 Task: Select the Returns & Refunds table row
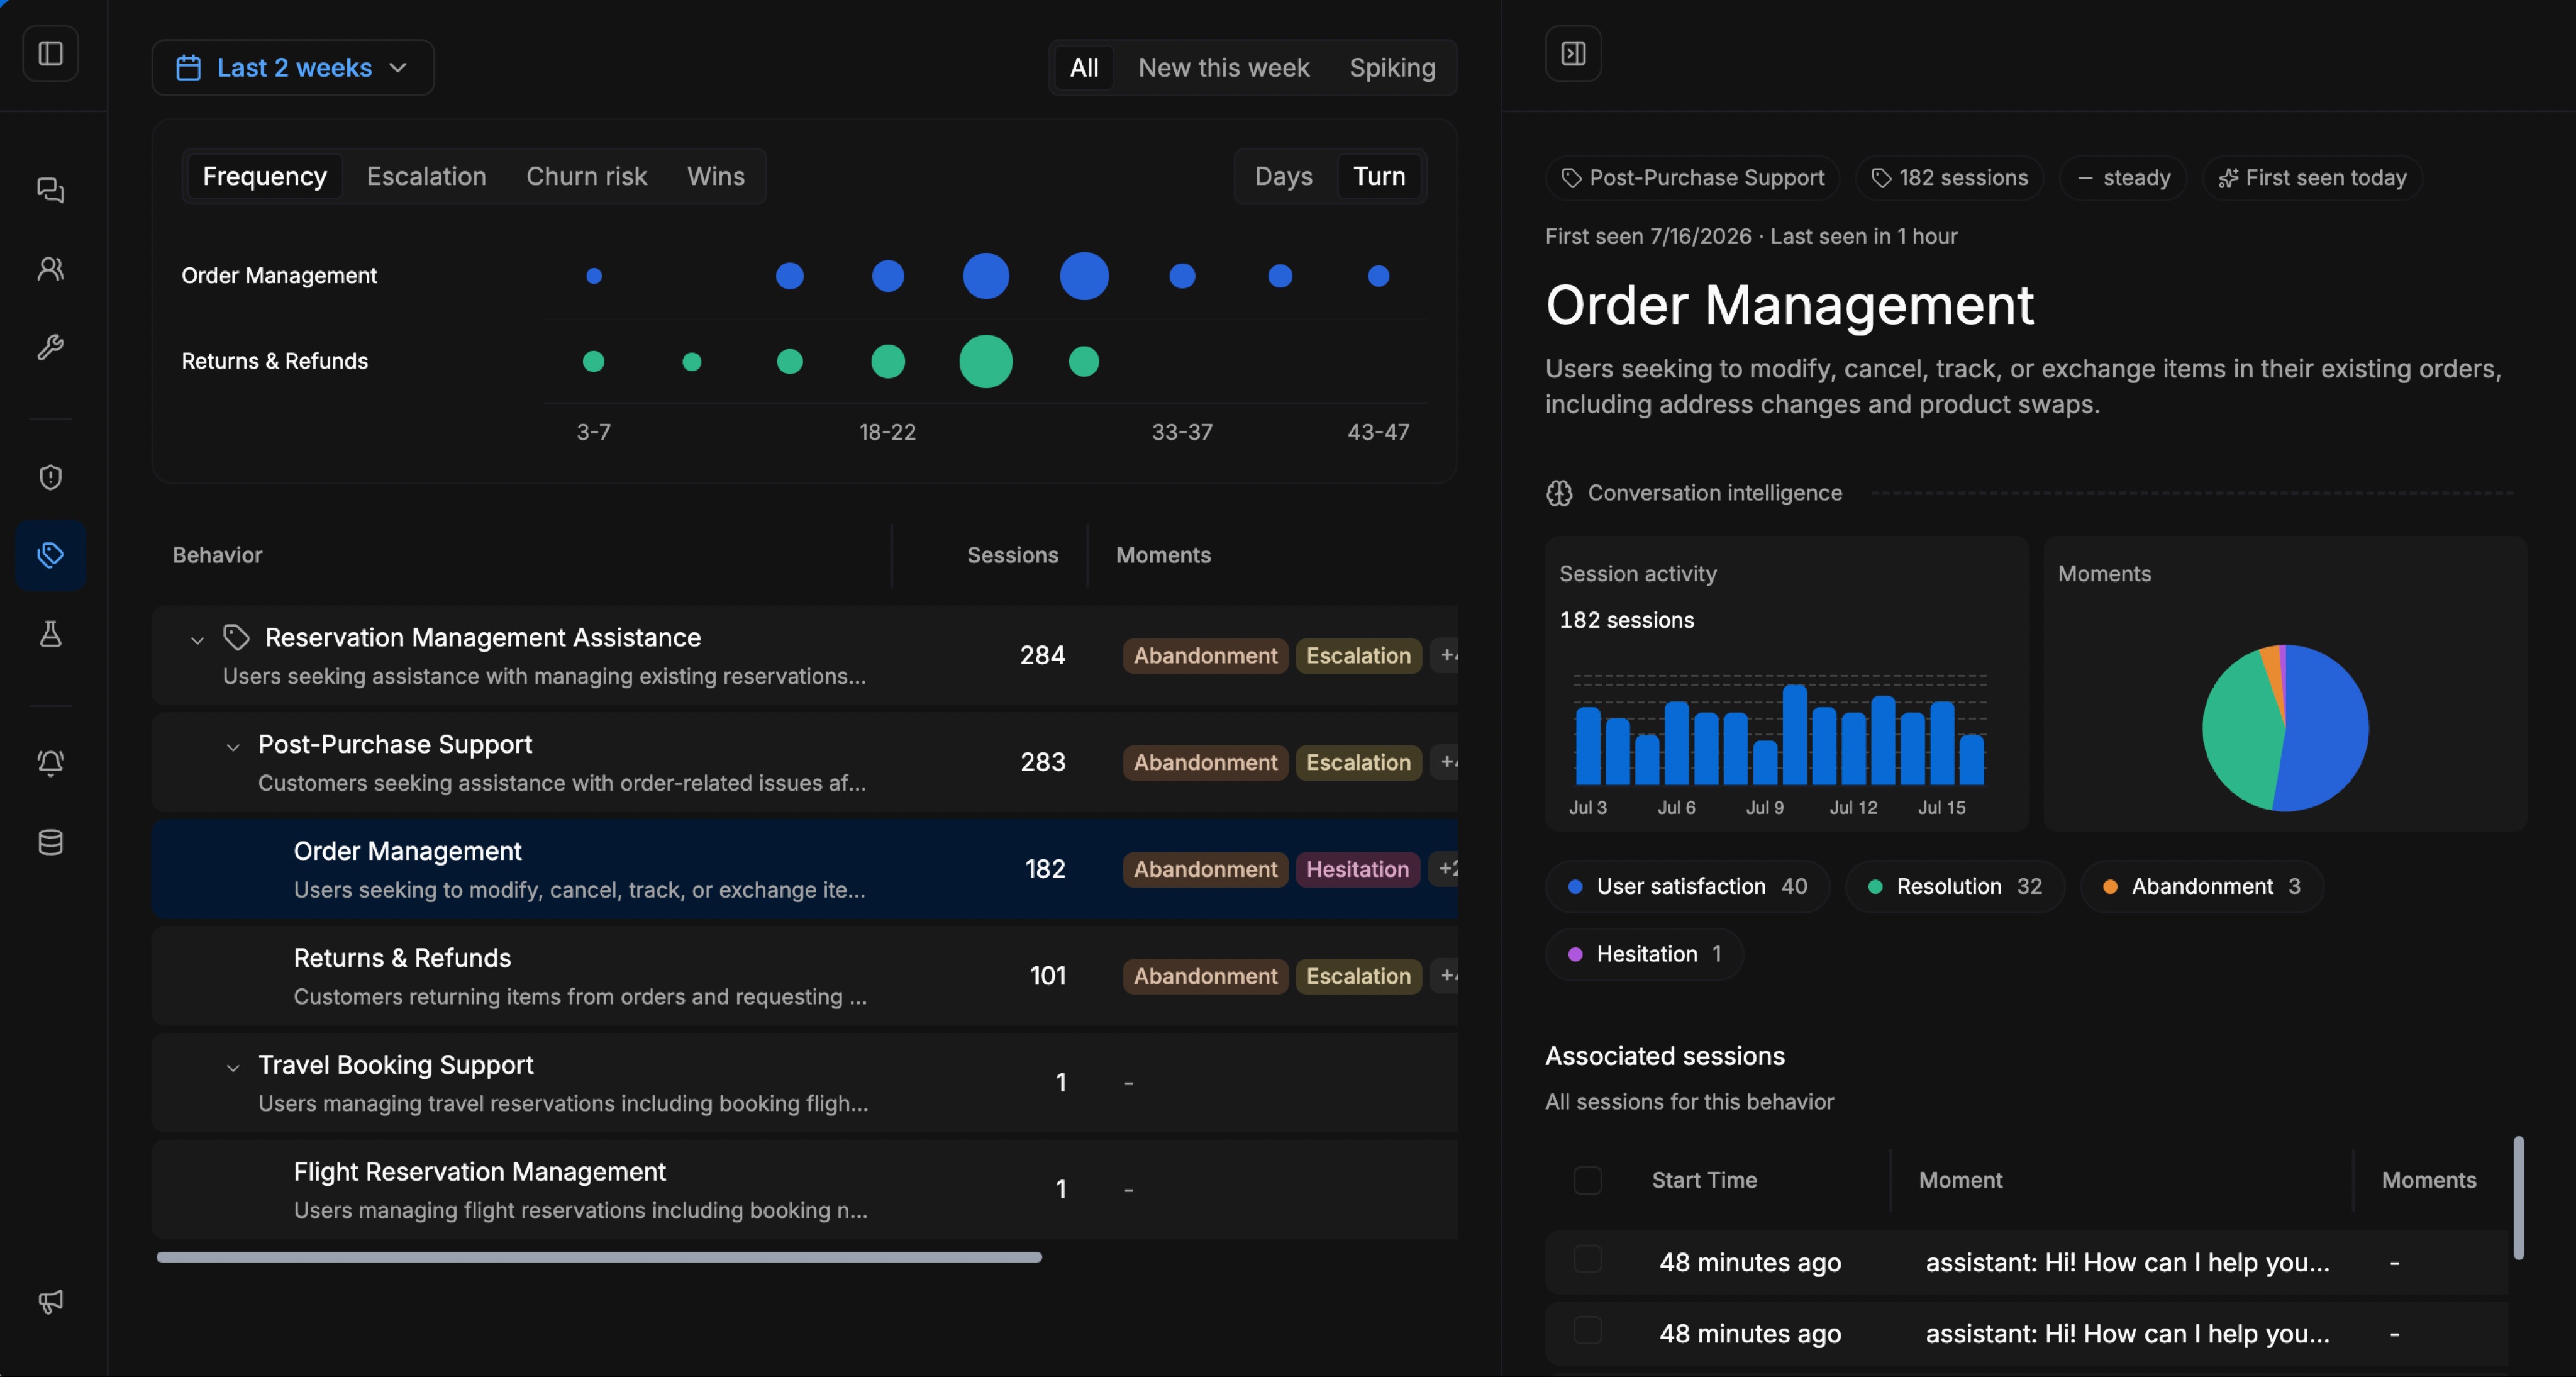pos(805,976)
